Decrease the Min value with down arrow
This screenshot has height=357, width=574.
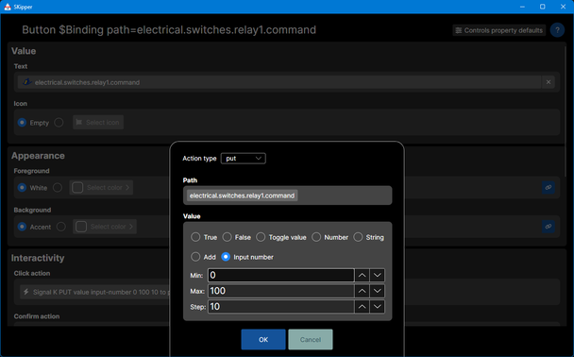(x=377, y=276)
